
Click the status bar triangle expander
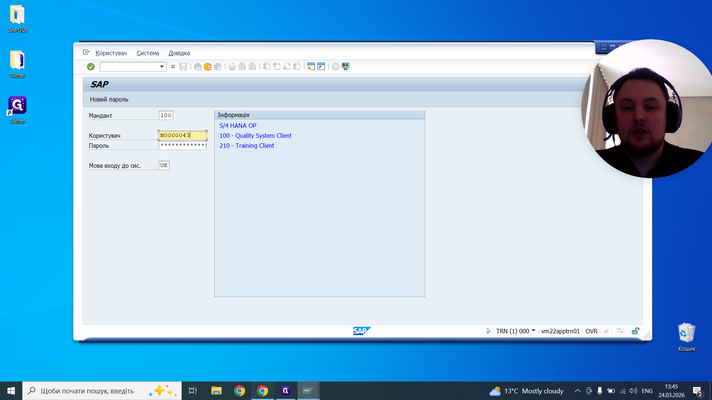point(488,331)
